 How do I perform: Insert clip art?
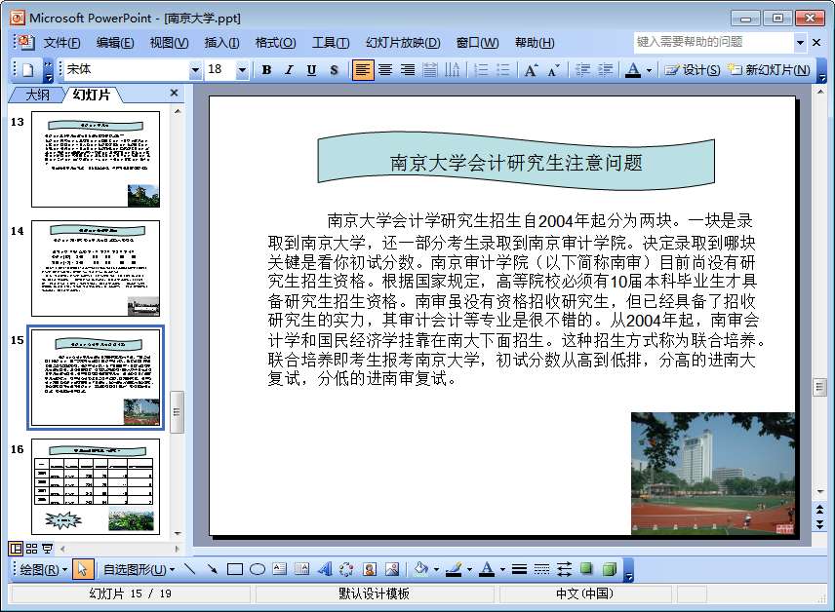369,569
